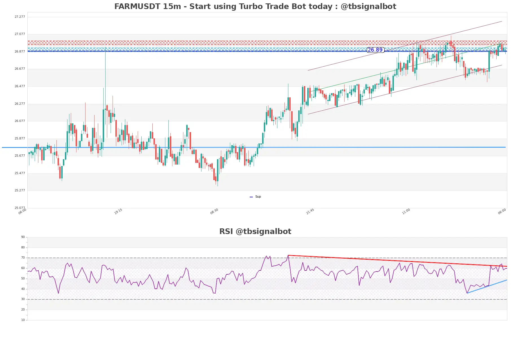Screen dimensions: 511x341
Task: Click the red descending RSI trendline
Action: [x=397, y=261]
